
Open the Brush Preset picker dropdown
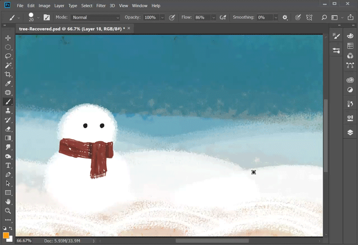tap(38, 17)
